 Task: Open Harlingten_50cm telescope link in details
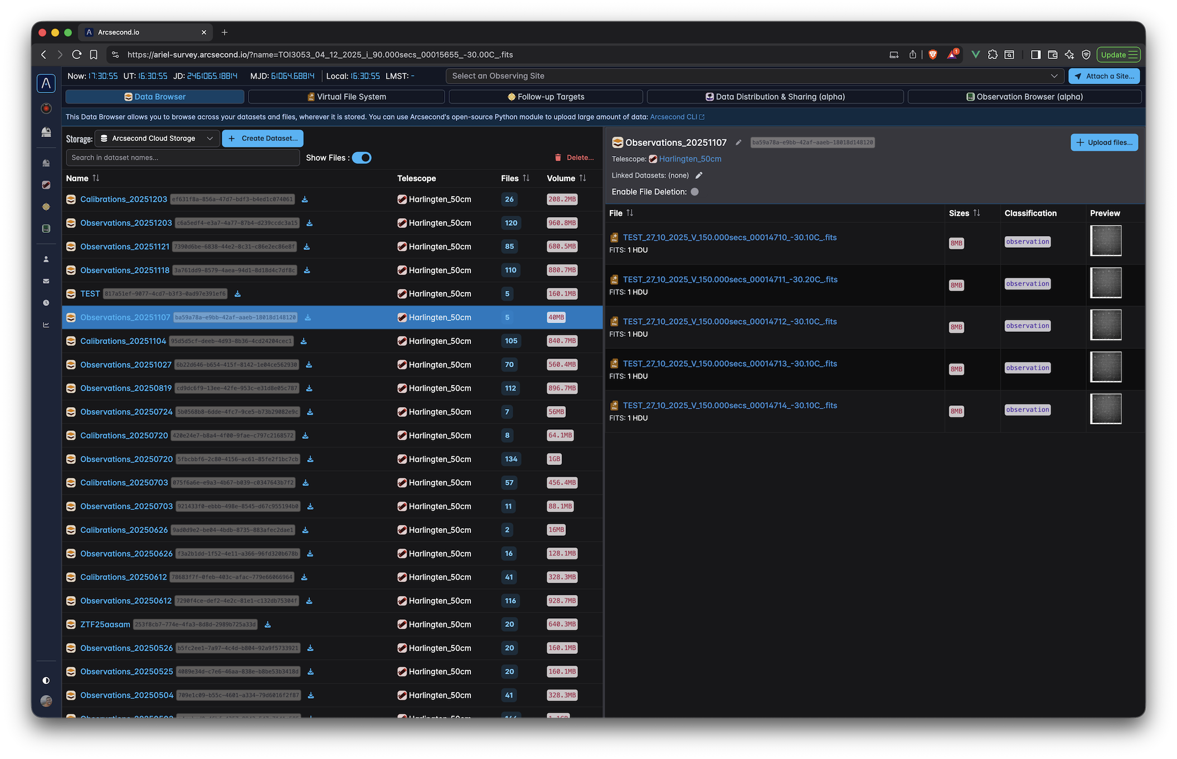coord(690,159)
